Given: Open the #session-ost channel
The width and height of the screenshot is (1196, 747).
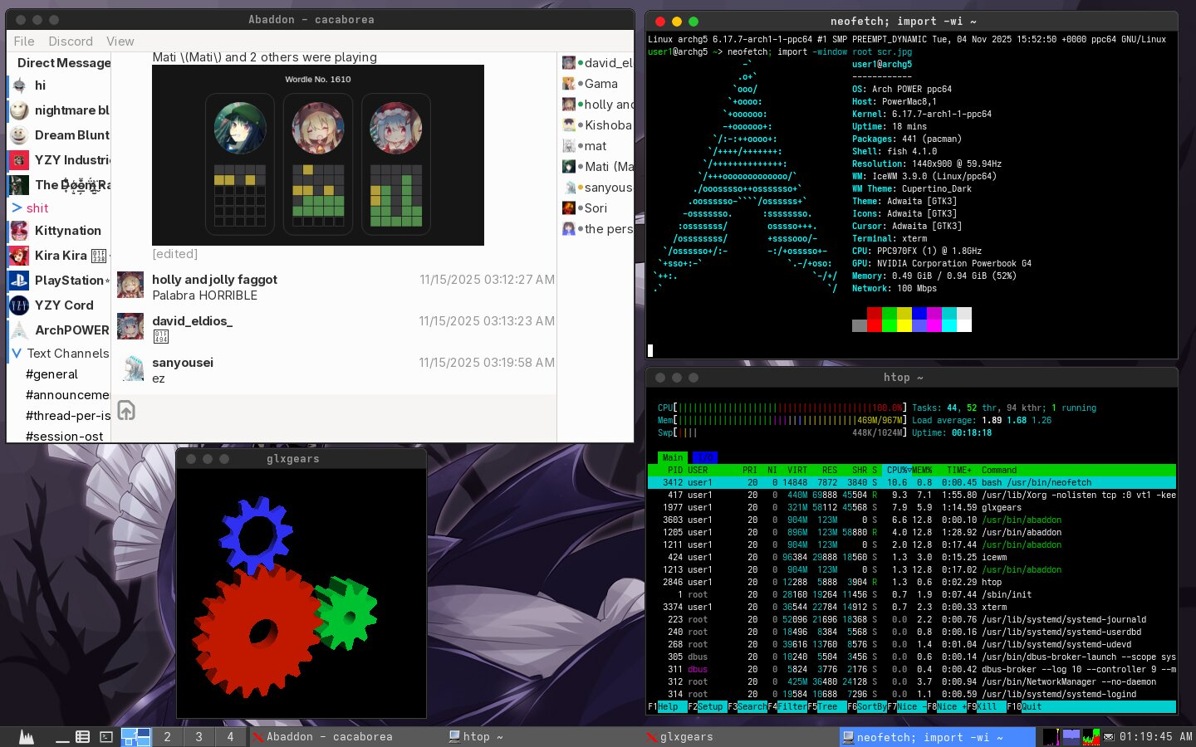Looking at the screenshot, I should 65,437.
